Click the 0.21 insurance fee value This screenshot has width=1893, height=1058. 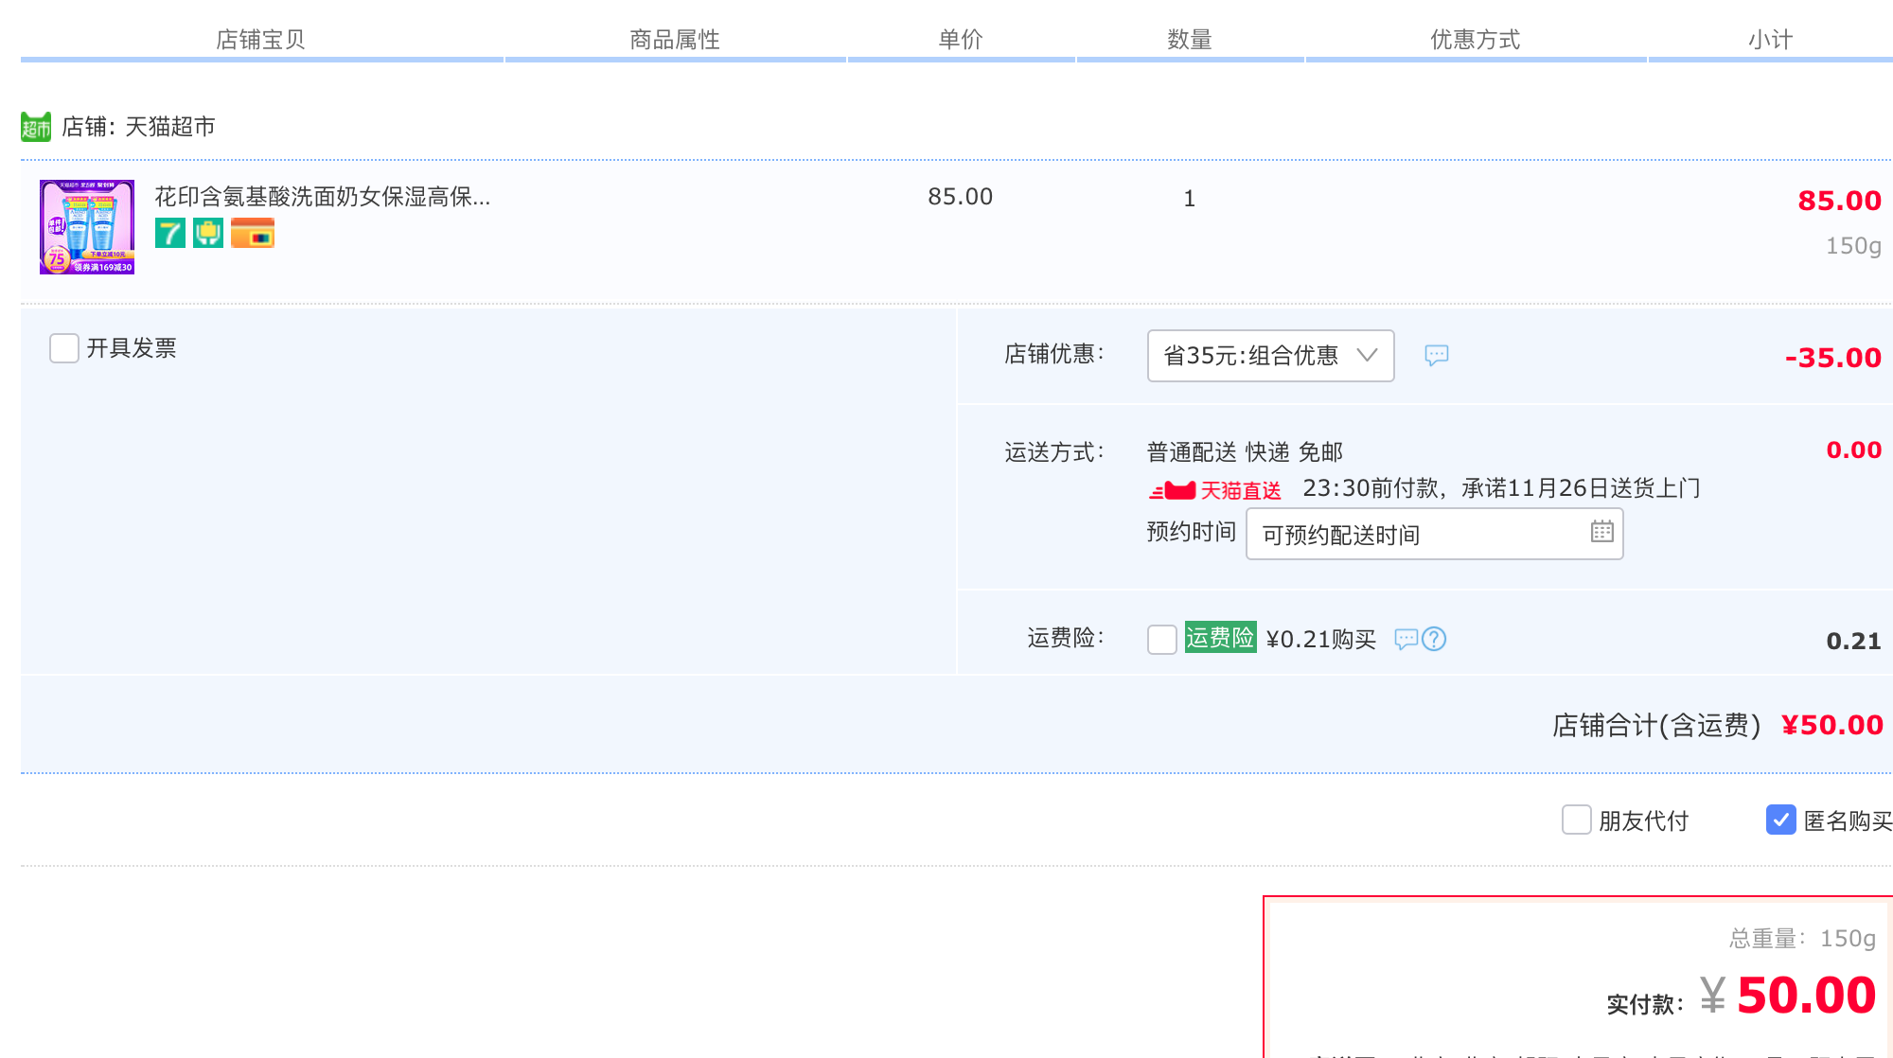point(1854,642)
